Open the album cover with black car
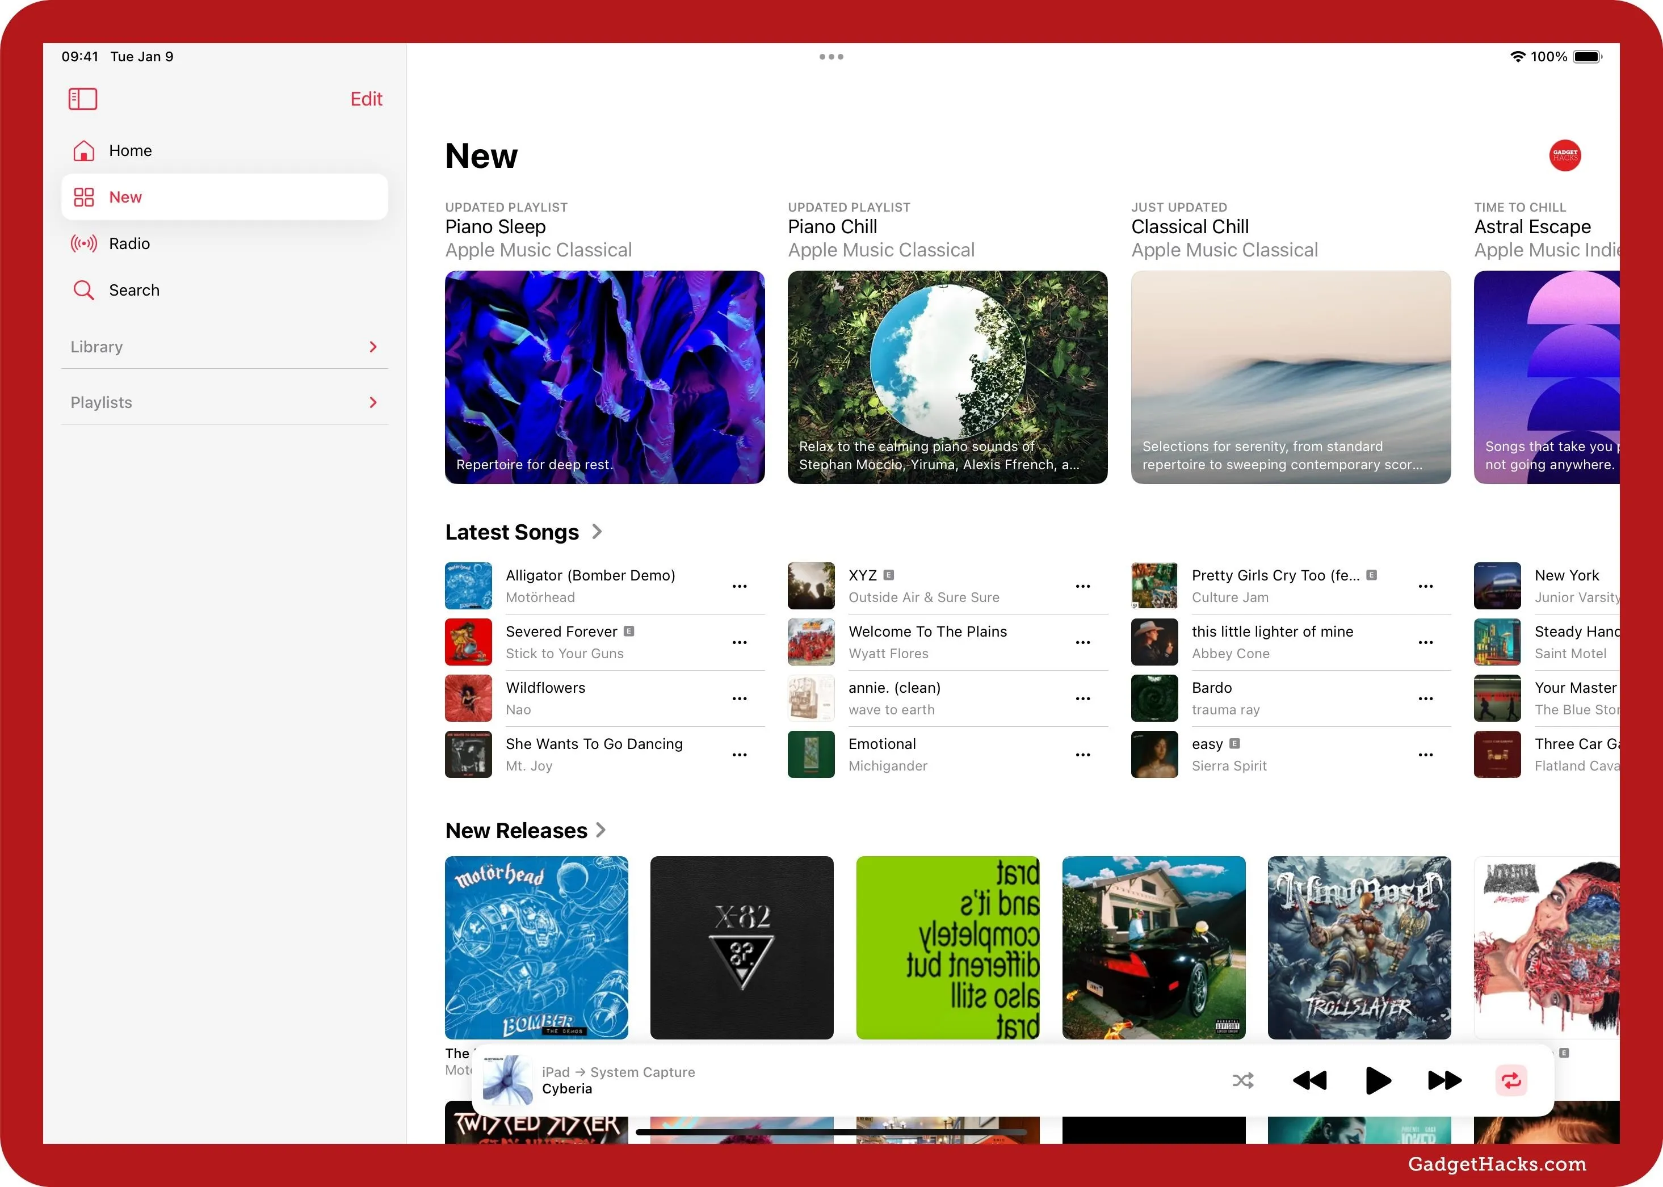Image resolution: width=1663 pixels, height=1187 pixels. (x=1153, y=947)
